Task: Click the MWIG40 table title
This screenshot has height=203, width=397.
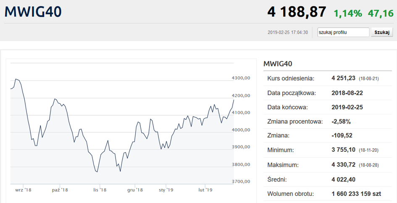Action: 278,63
